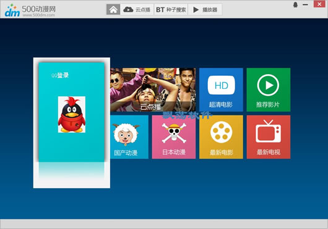Click the notification bell icon
This screenshot has height=229, width=328.
point(295,4)
